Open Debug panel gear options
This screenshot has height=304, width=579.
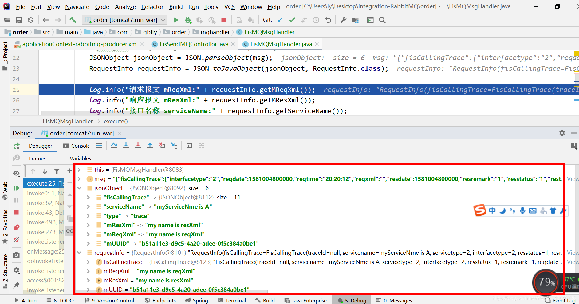coord(562,133)
